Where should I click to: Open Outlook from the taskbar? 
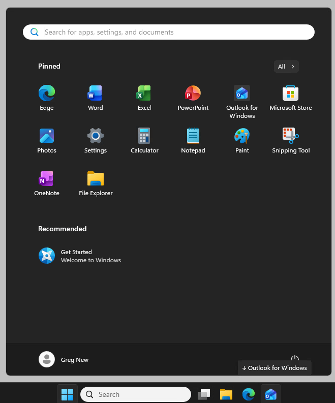coord(271,394)
